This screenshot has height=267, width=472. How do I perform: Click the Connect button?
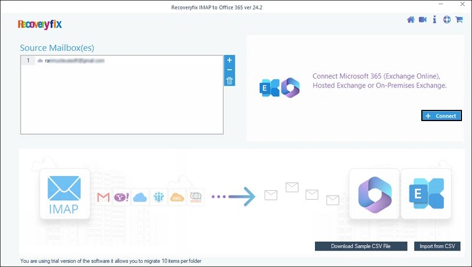click(x=441, y=116)
